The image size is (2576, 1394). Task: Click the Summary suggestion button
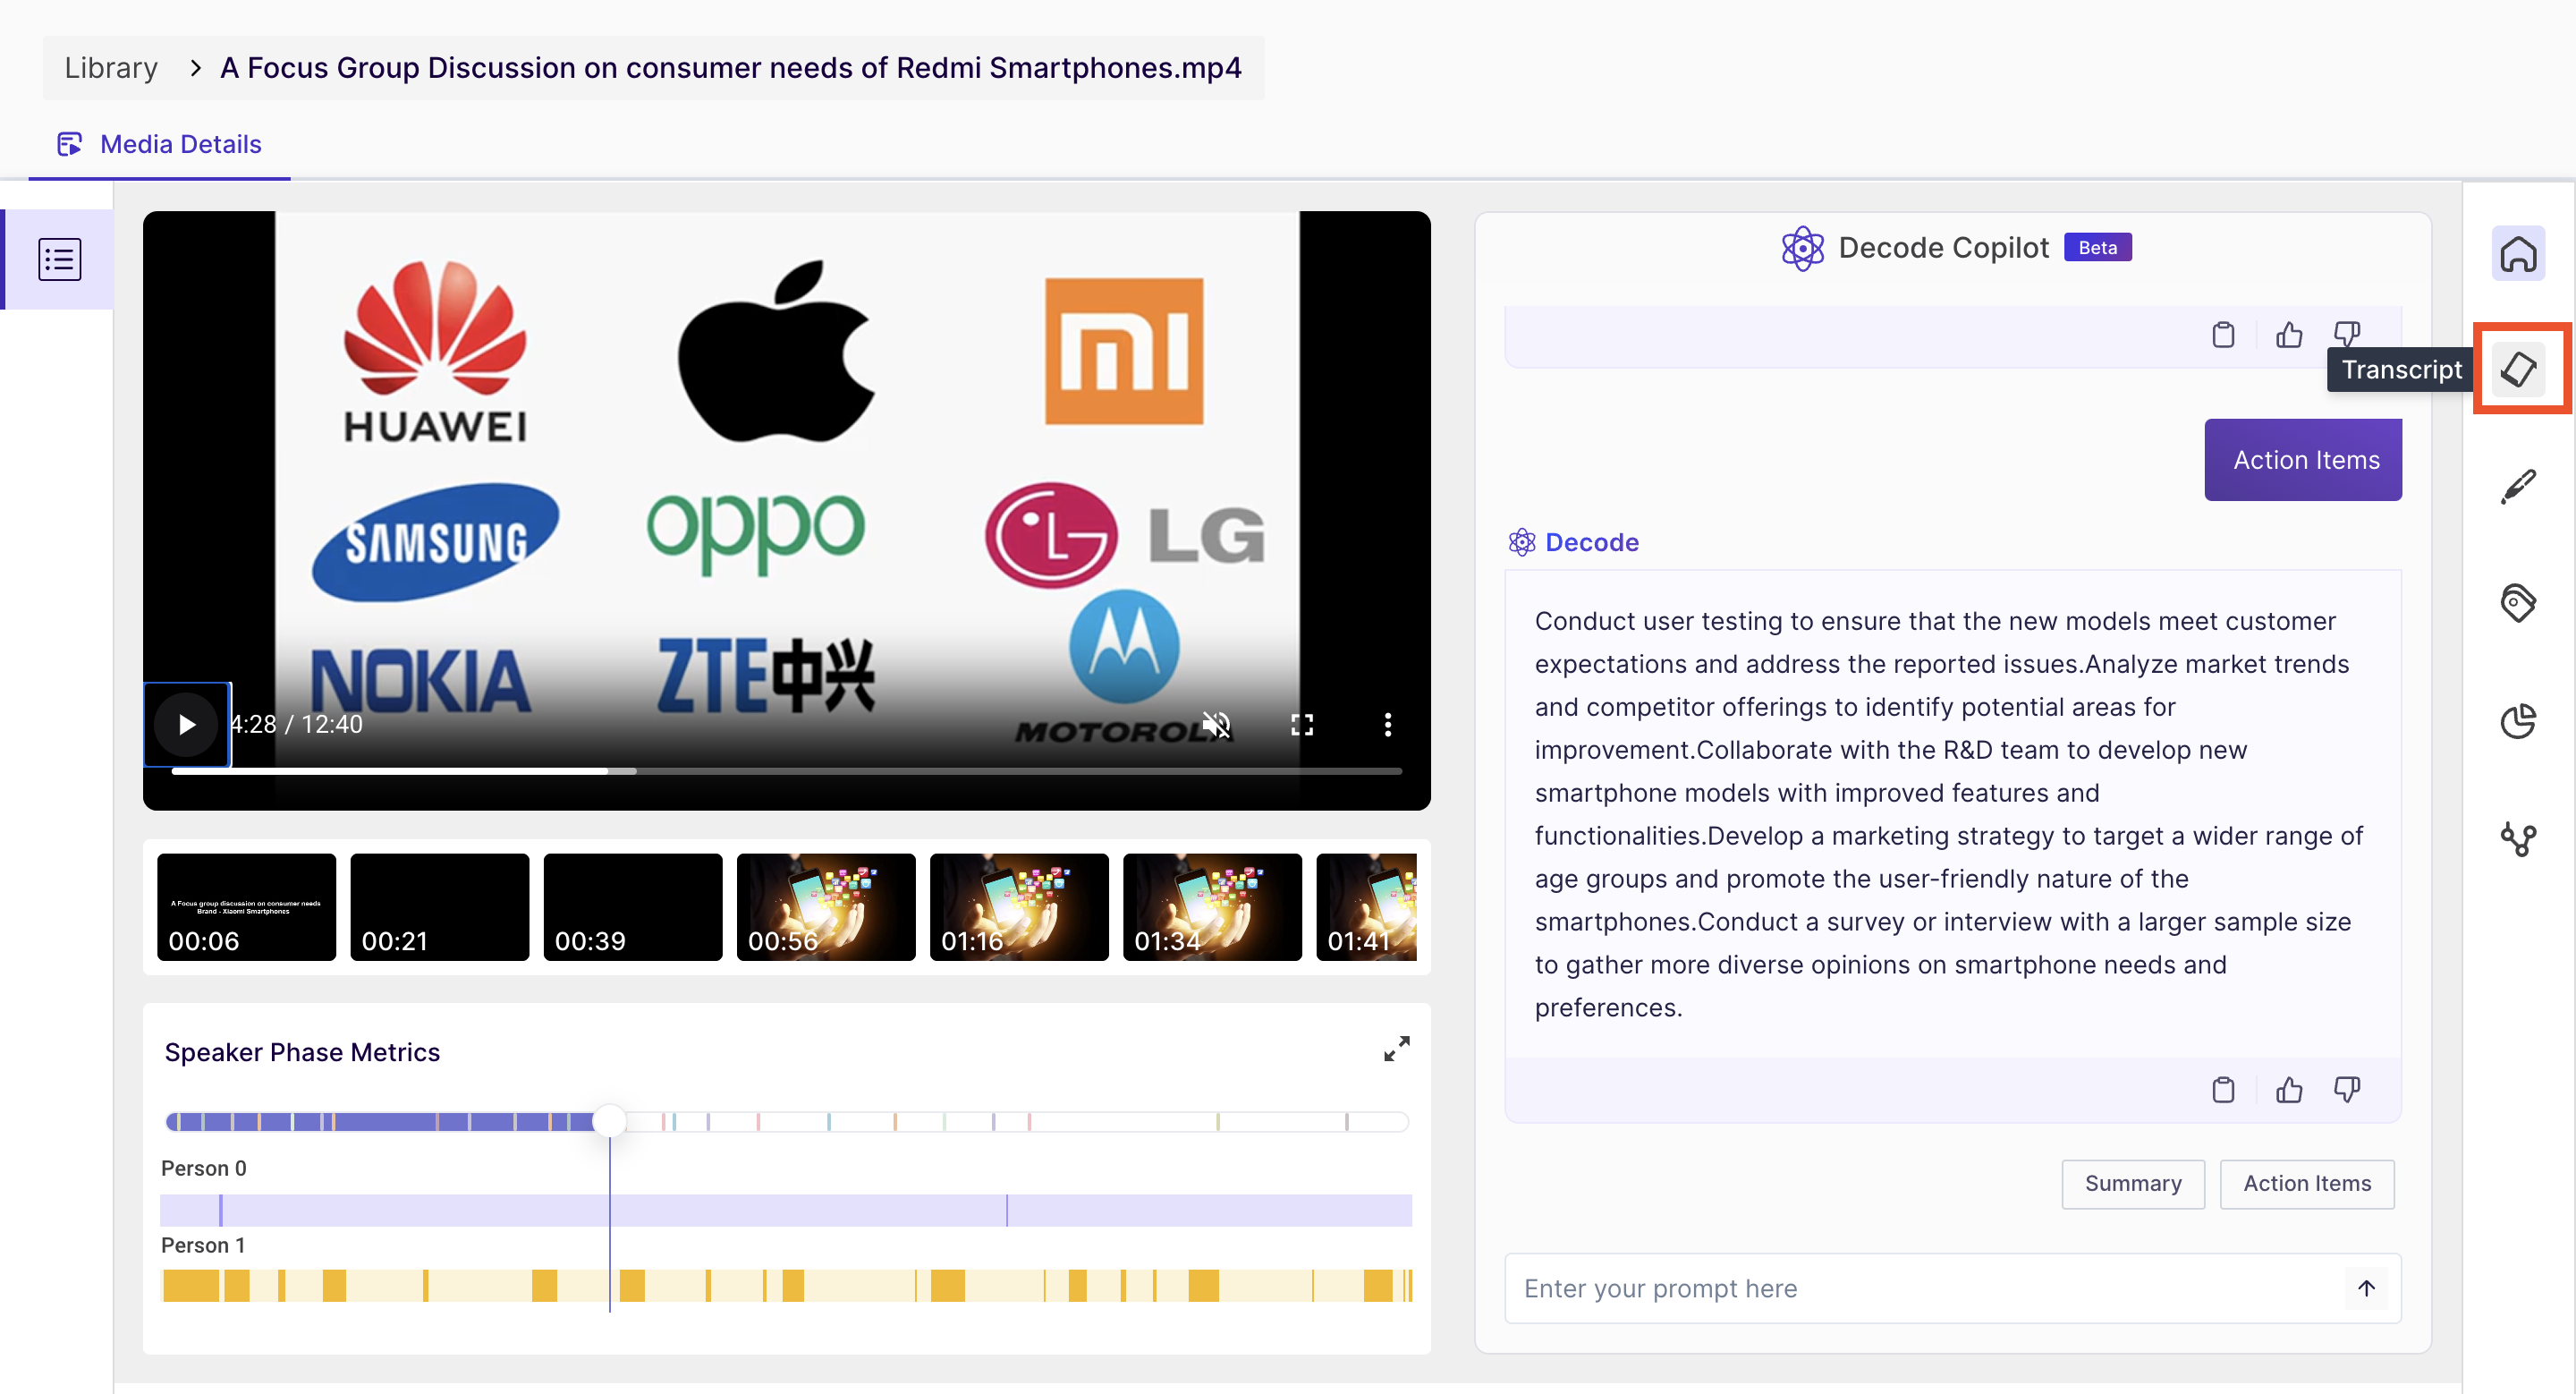[2132, 1184]
